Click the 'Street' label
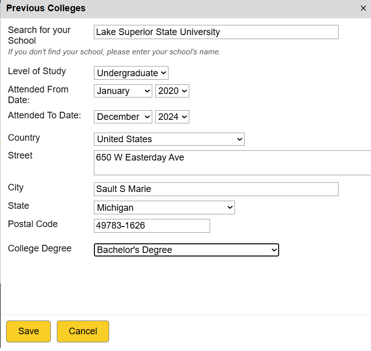The image size is (371, 351). coord(20,155)
